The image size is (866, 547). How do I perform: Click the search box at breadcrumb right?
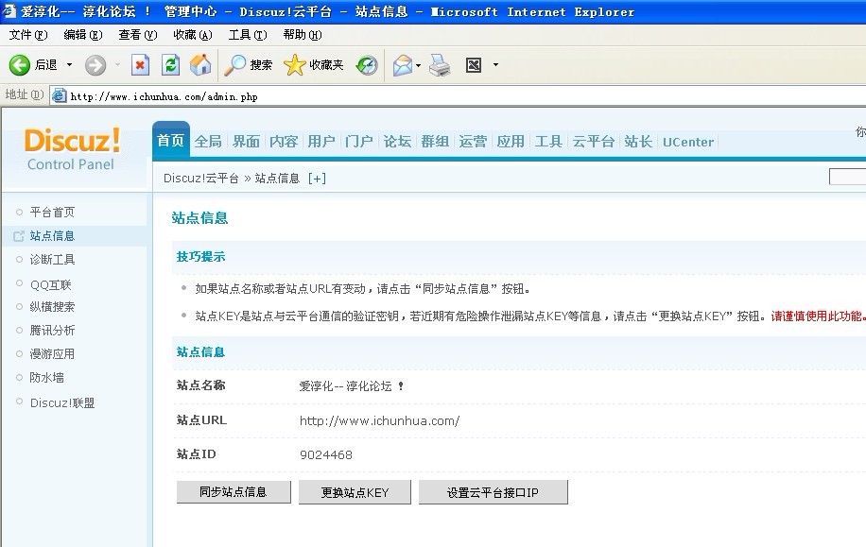coord(847,177)
